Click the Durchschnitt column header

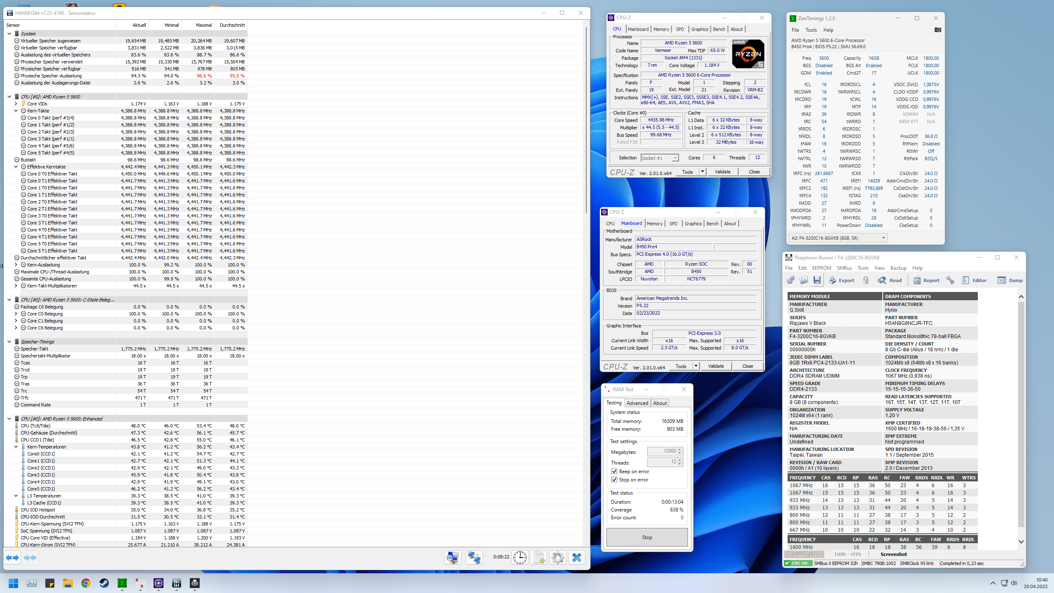click(x=232, y=25)
